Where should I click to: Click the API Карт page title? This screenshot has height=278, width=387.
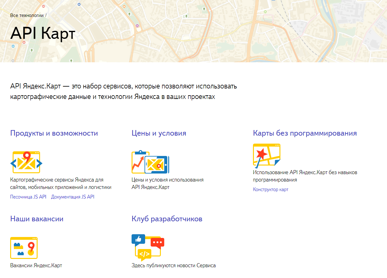(x=43, y=33)
